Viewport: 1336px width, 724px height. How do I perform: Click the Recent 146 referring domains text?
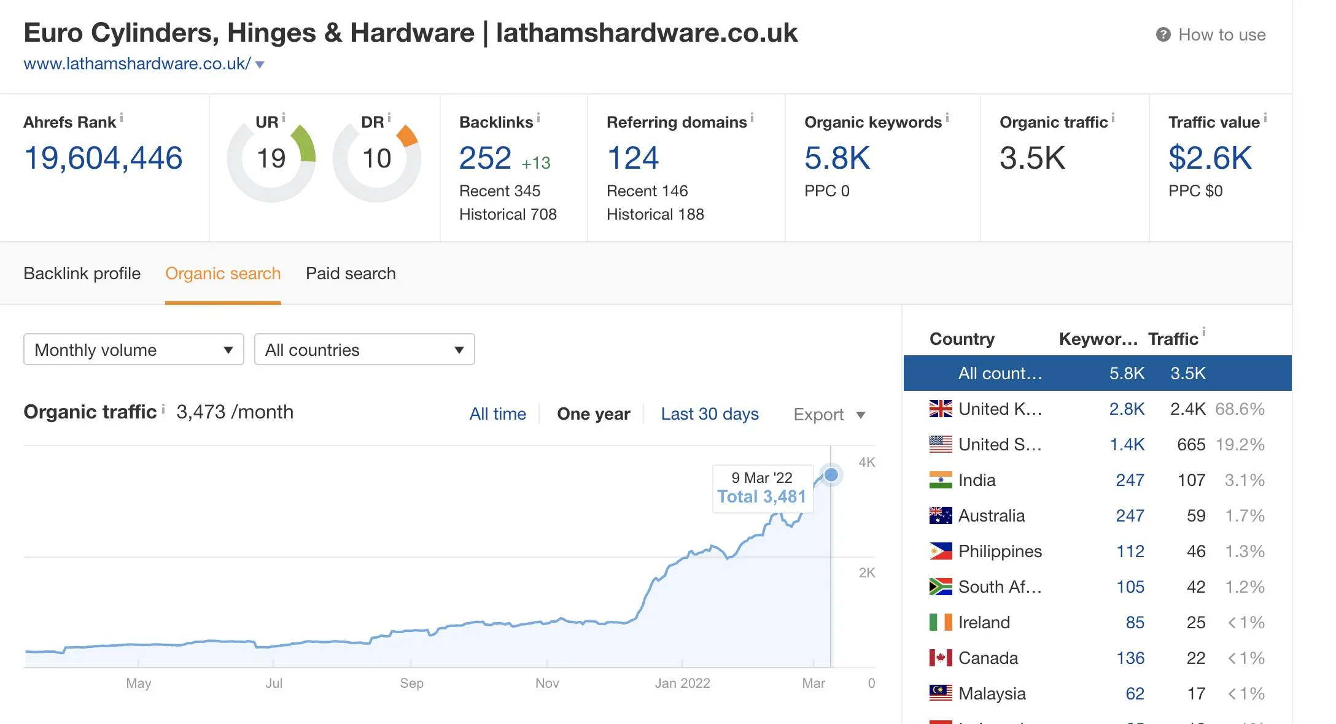pyautogui.click(x=647, y=191)
